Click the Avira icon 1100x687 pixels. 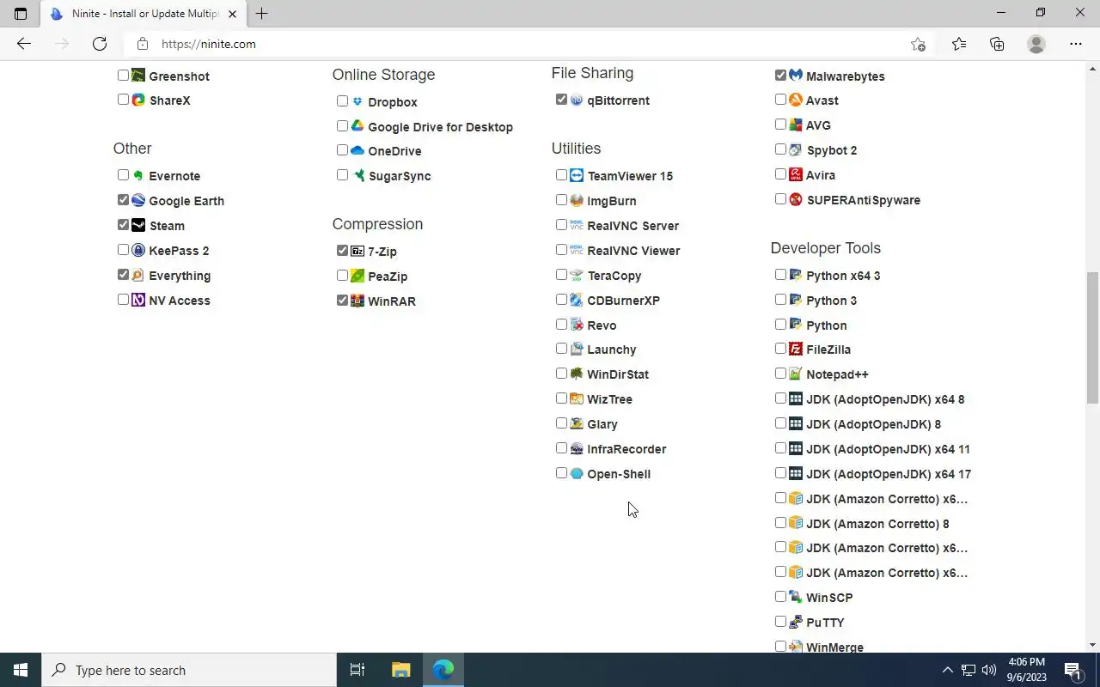point(796,174)
